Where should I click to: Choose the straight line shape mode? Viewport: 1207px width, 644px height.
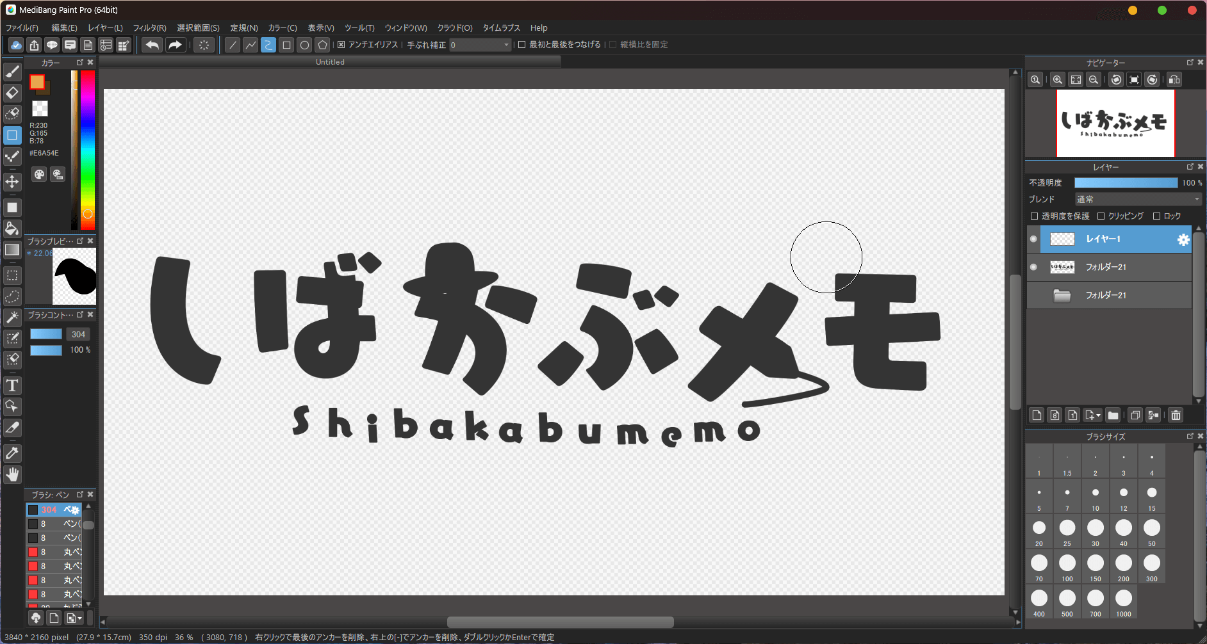pyautogui.click(x=233, y=45)
